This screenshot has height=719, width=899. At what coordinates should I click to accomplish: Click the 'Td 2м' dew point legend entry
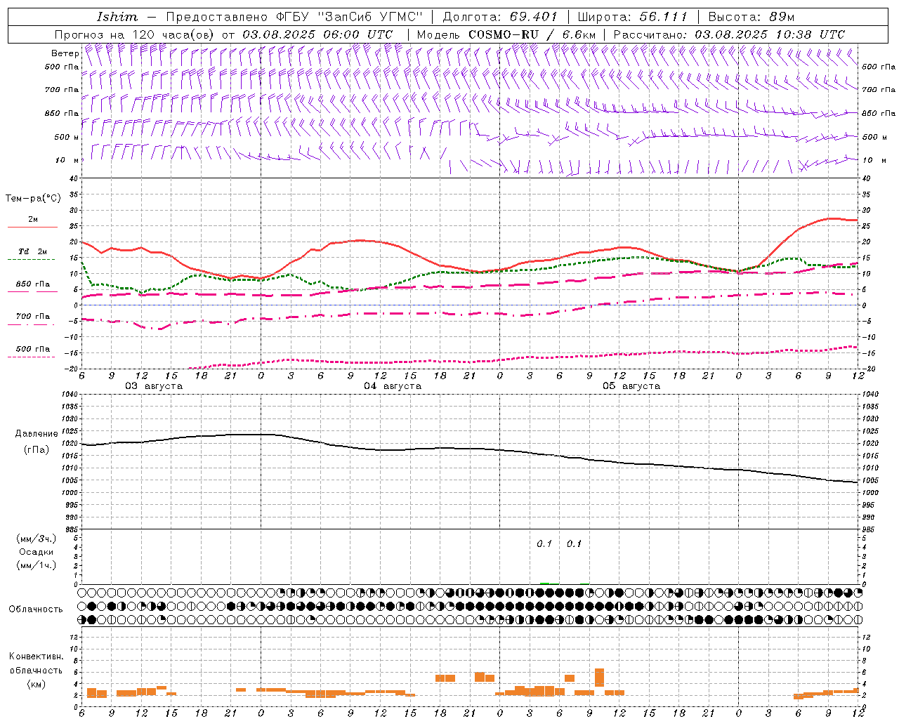click(33, 251)
